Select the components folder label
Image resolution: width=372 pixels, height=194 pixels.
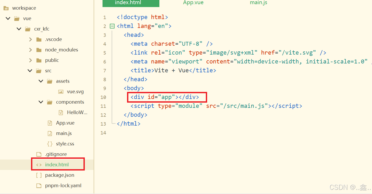click(x=70, y=102)
